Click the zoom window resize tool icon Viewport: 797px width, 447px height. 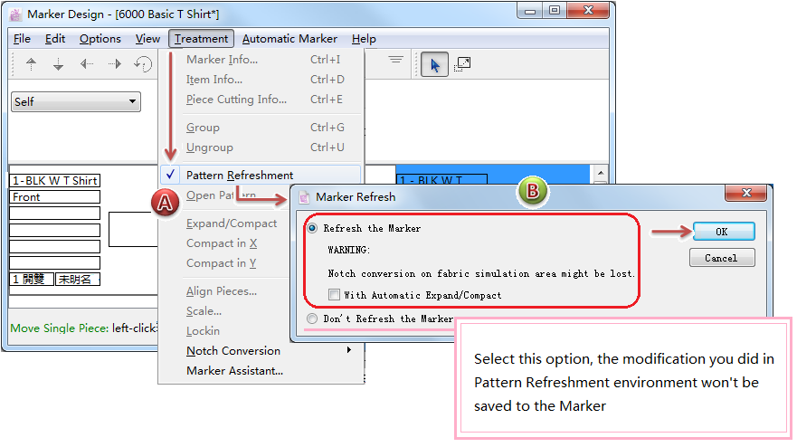[x=462, y=64]
